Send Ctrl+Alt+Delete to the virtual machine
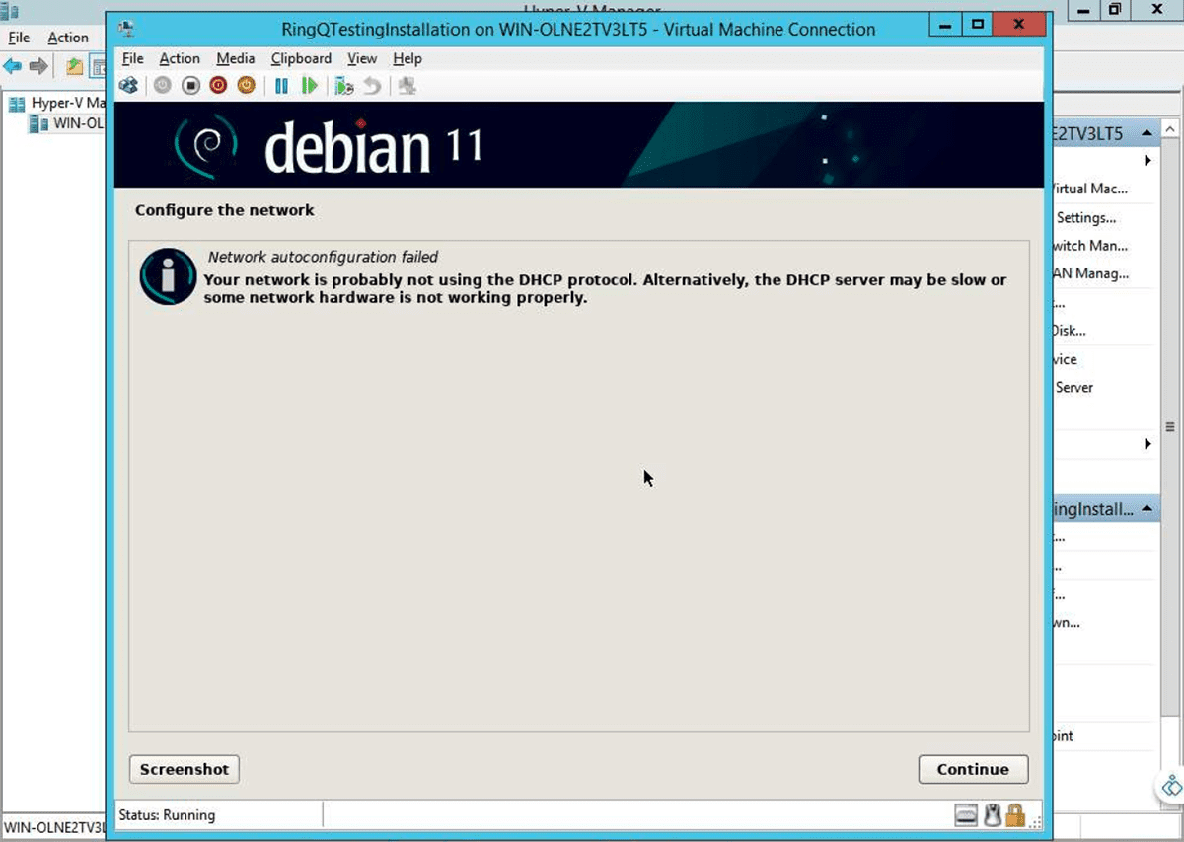 tap(129, 85)
